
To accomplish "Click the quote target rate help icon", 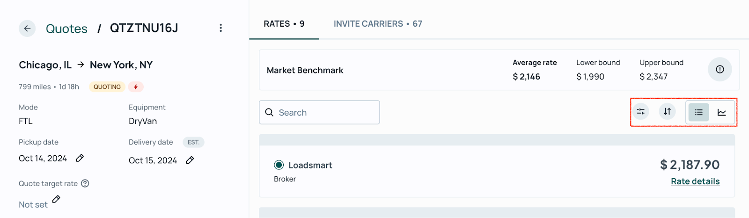I will [x=85, y=183].
